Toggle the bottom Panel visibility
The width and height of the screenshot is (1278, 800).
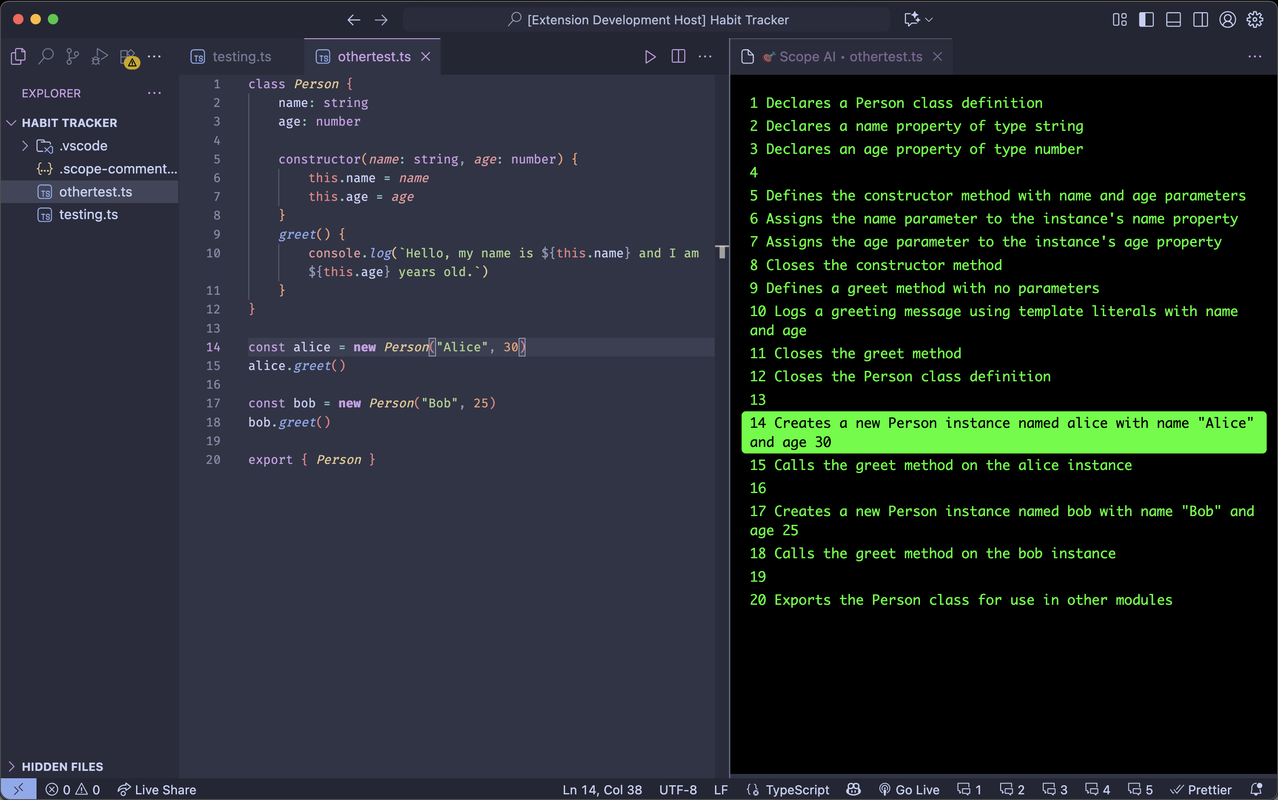tap(1173, 20)
